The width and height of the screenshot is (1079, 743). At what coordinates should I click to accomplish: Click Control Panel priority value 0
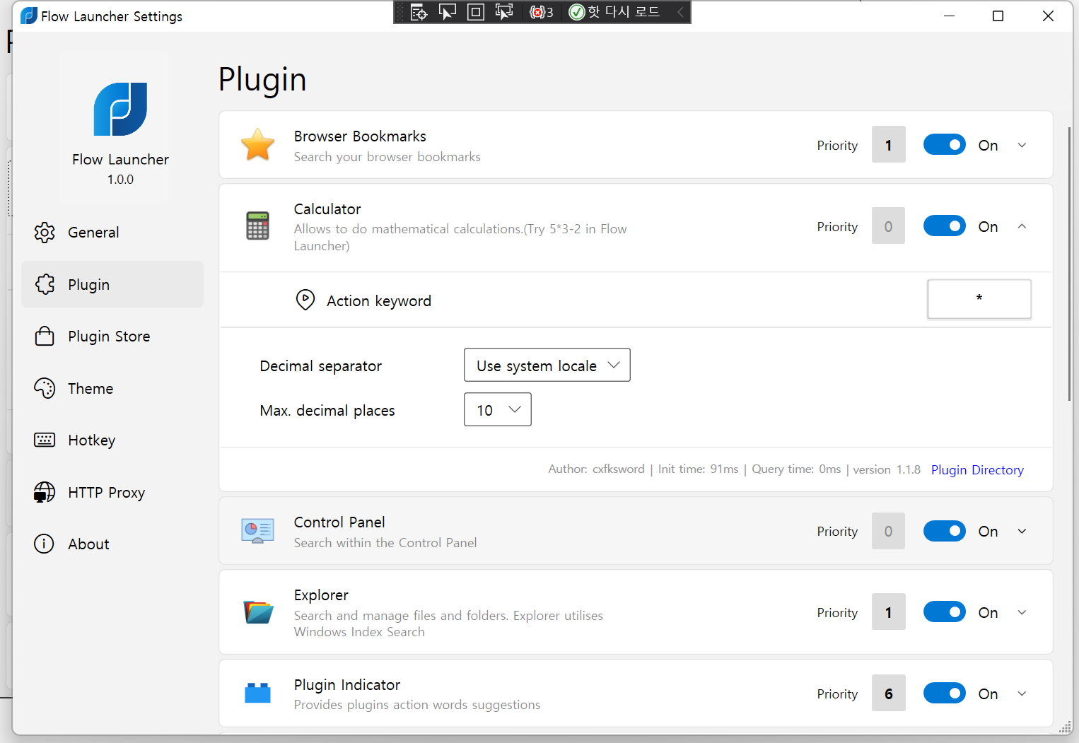click(889, 531)
